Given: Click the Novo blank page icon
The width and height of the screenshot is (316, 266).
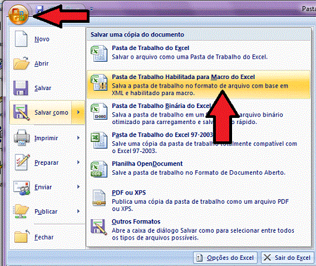Looking at the screenshot, I should coord(21,39).
